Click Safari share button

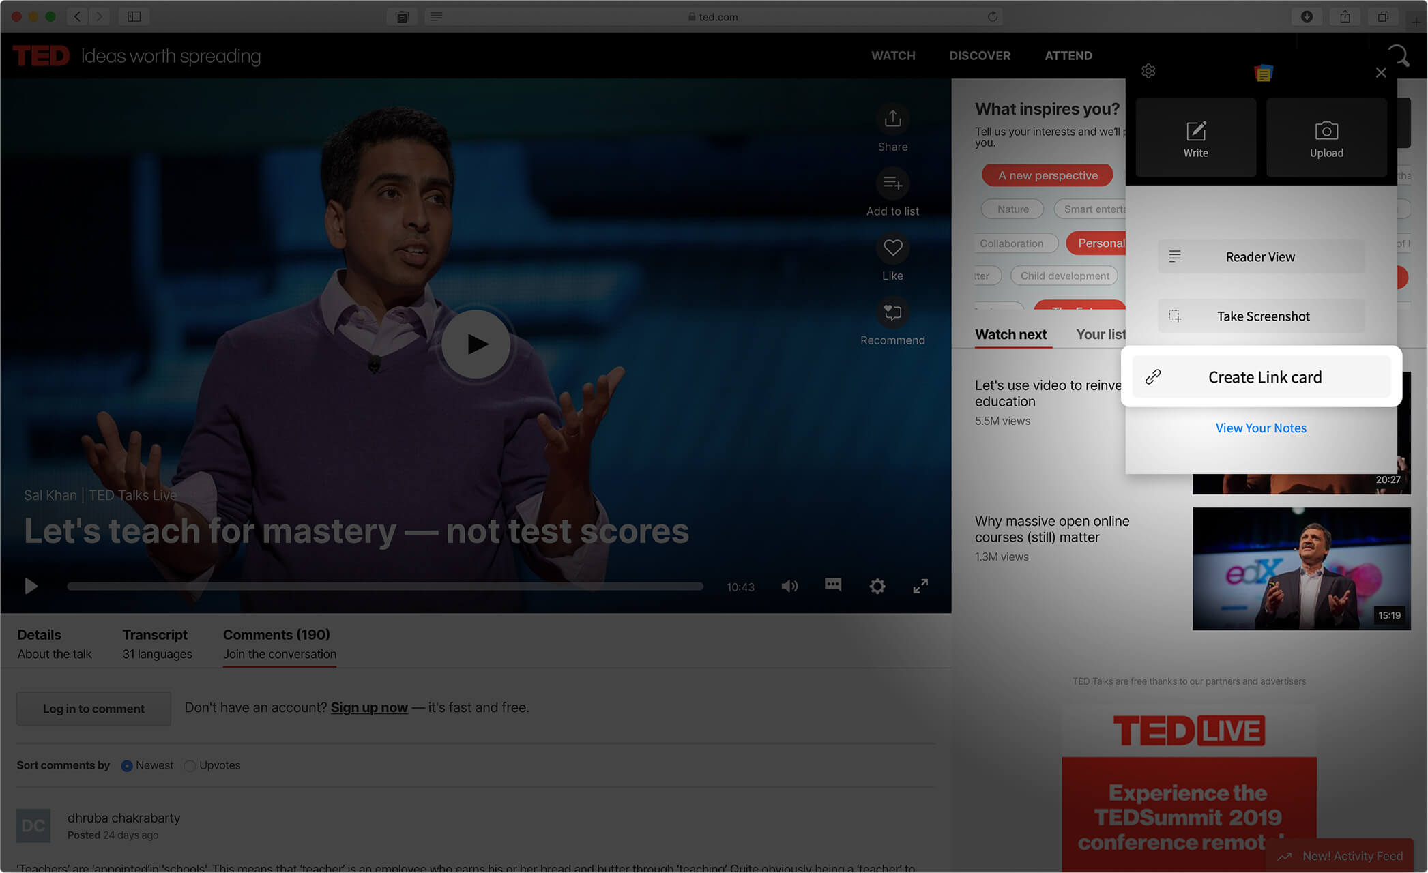point(1345,16)
